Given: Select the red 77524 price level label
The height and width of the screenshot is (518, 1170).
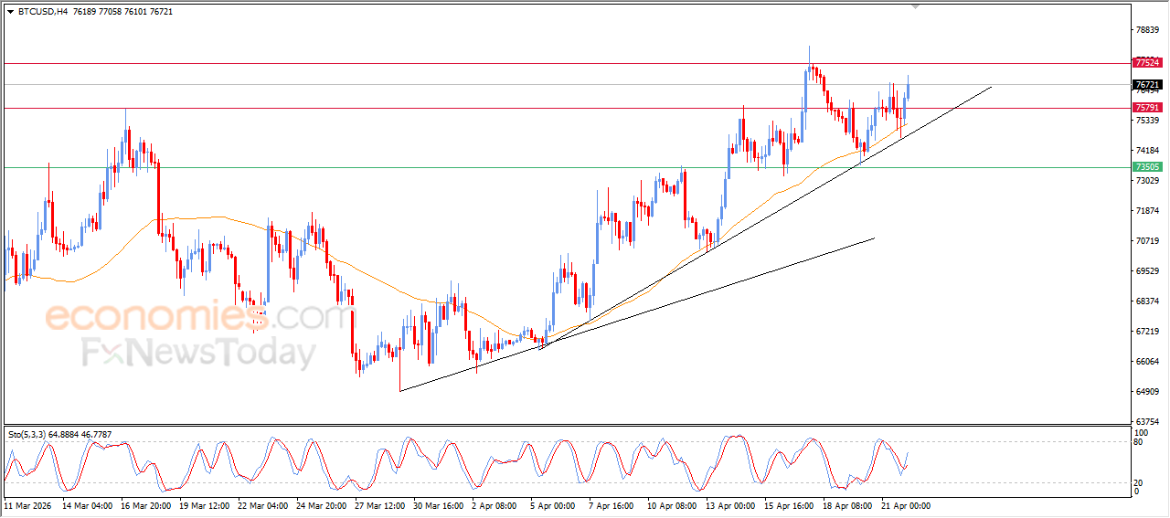Looking at the screenshot, I should coord(1146,63).
